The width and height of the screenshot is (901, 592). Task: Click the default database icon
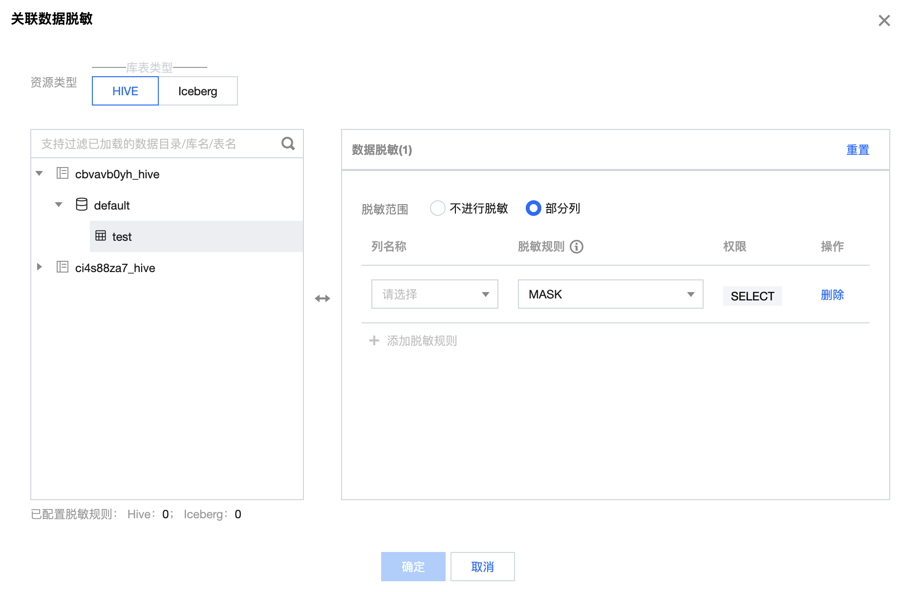pyautogui.click(x=82, y=205)
